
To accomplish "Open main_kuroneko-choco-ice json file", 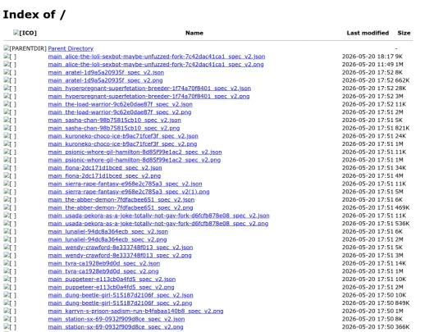I will [123, 136].
